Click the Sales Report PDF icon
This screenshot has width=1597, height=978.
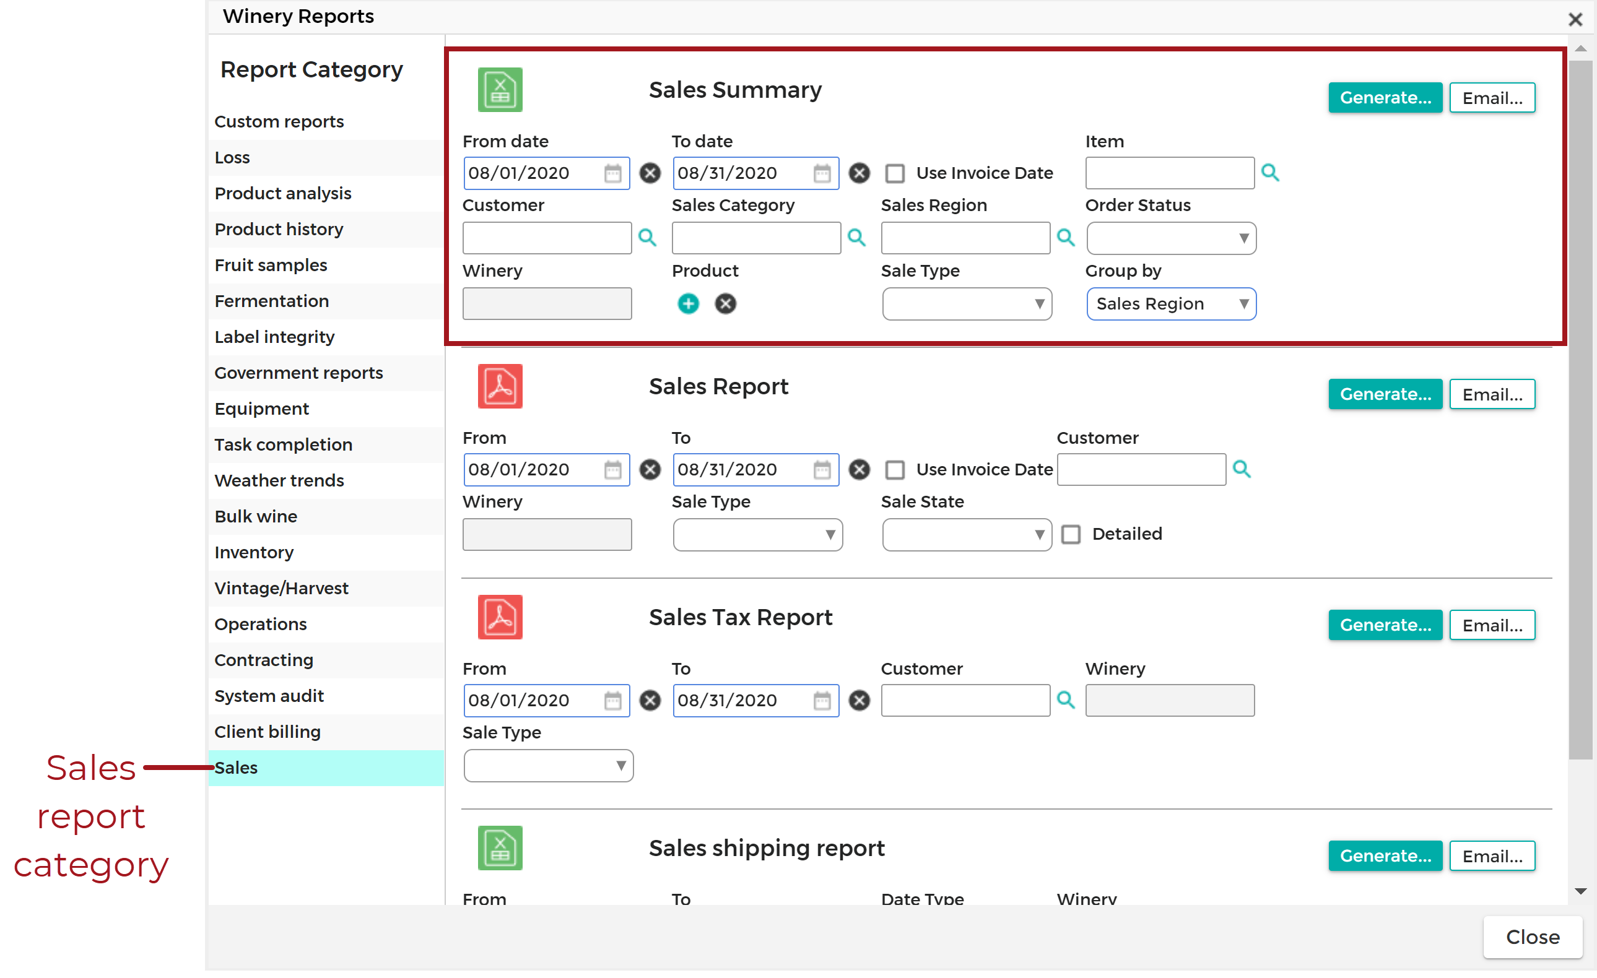click(500, 387)
